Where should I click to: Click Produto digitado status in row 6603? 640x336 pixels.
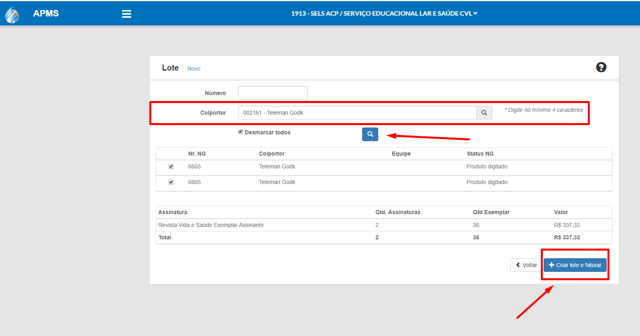click(x=487, y=166)
